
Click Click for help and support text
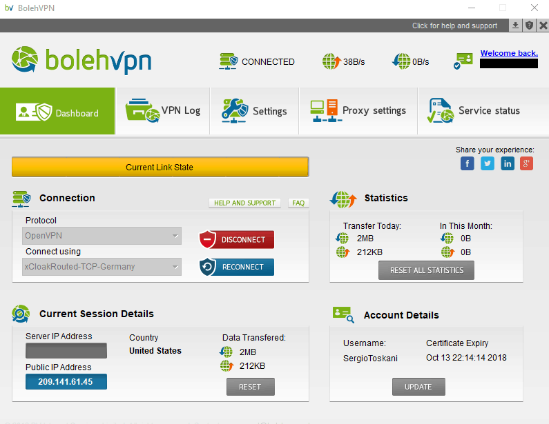tap(454, 26)
